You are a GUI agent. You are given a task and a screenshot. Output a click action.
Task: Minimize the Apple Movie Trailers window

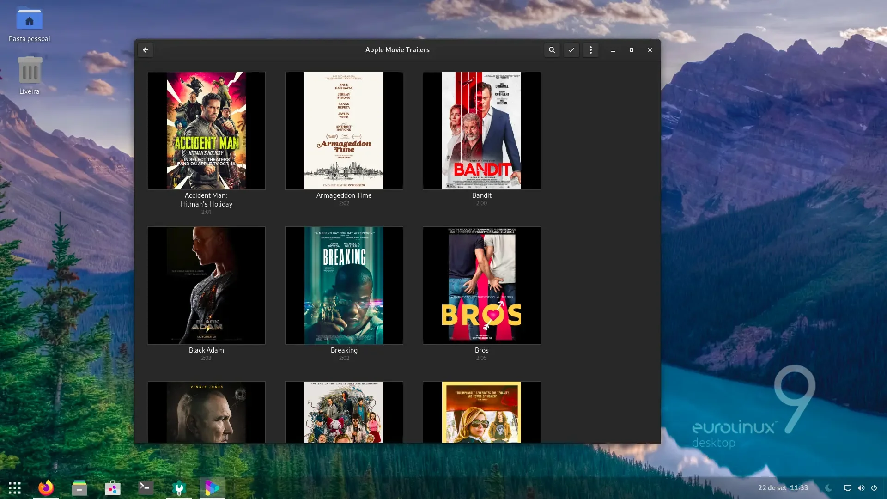pyautogui.click(x=613, y=50)
